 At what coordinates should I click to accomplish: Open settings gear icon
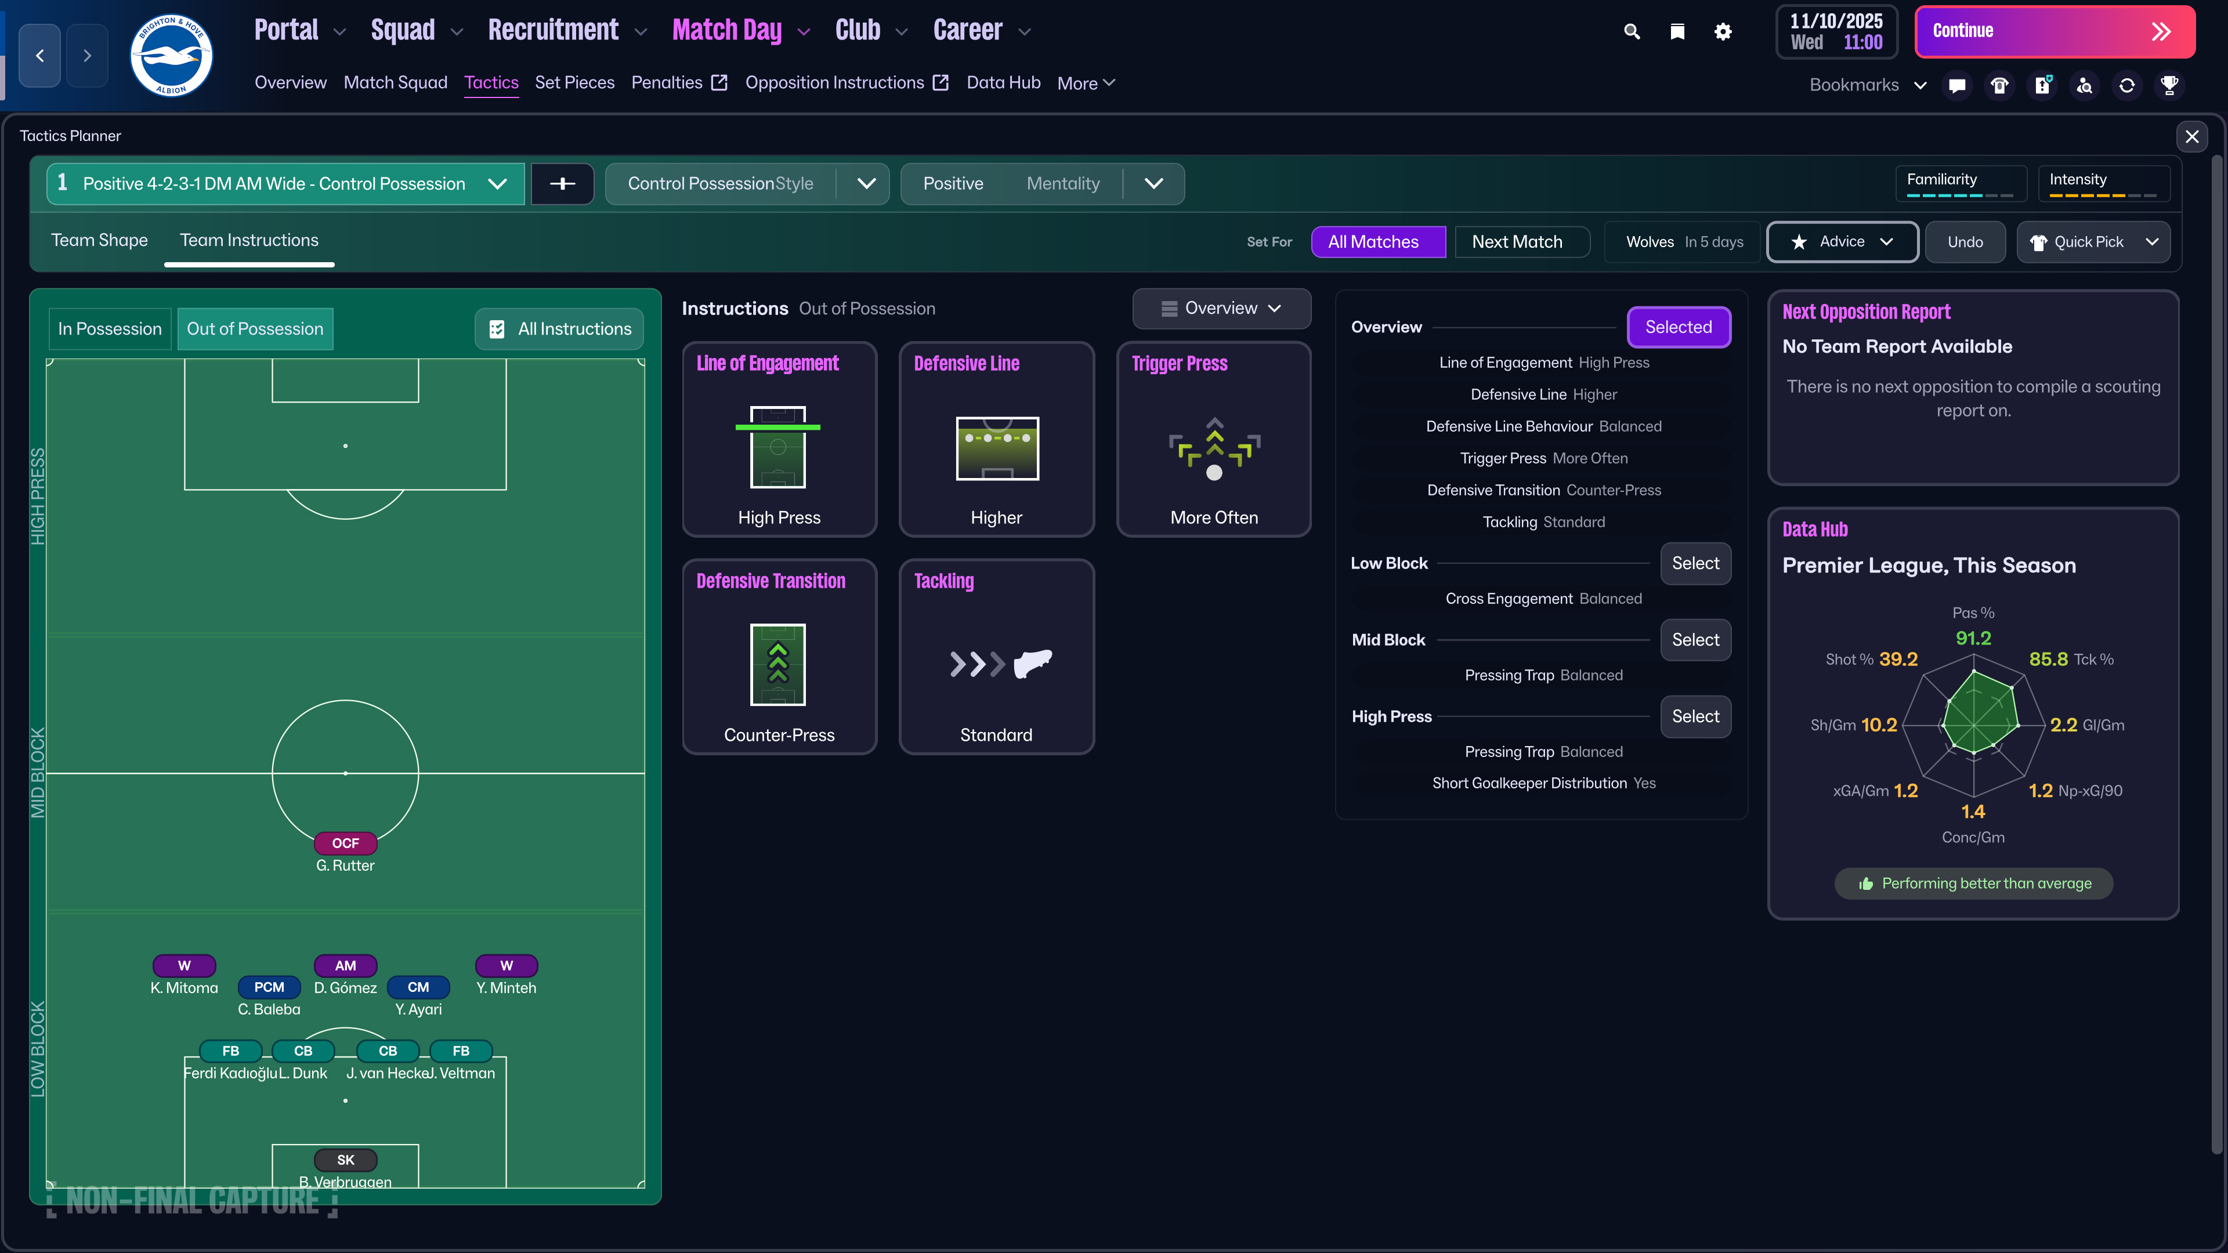click(x=1723, y=32)
